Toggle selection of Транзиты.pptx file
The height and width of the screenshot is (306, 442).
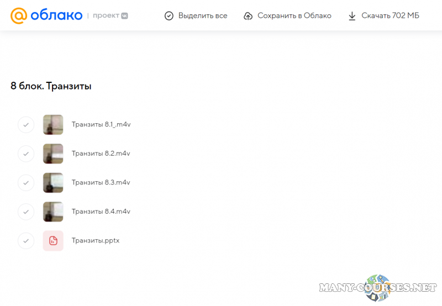[x=26, y=241]
